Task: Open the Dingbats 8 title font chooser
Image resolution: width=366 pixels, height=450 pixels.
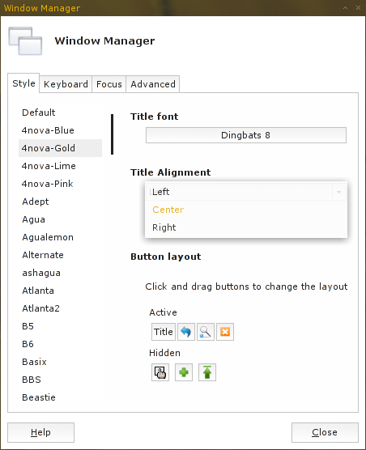Action: point(246,135)
